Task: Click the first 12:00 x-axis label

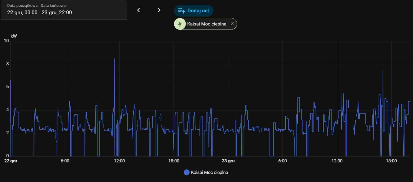Action: pos(119,161)
